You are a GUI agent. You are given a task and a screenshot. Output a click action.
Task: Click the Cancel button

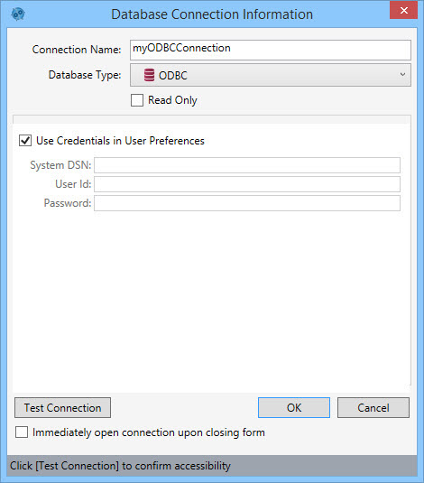click(x=373, y=408)
